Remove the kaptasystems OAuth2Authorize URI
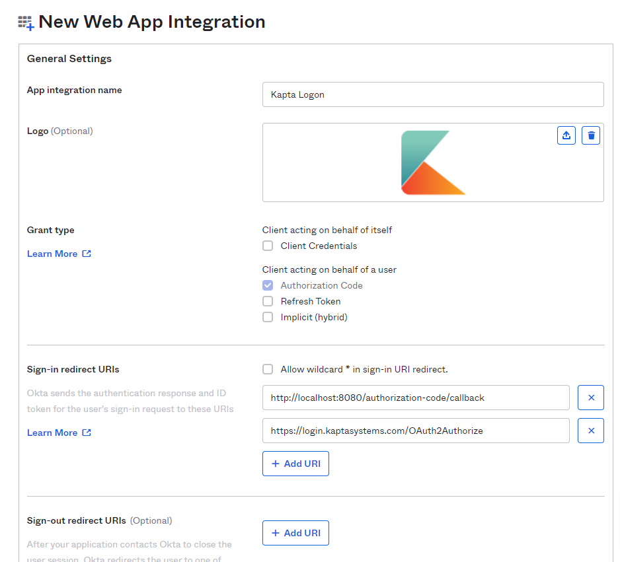 point(590,431)
